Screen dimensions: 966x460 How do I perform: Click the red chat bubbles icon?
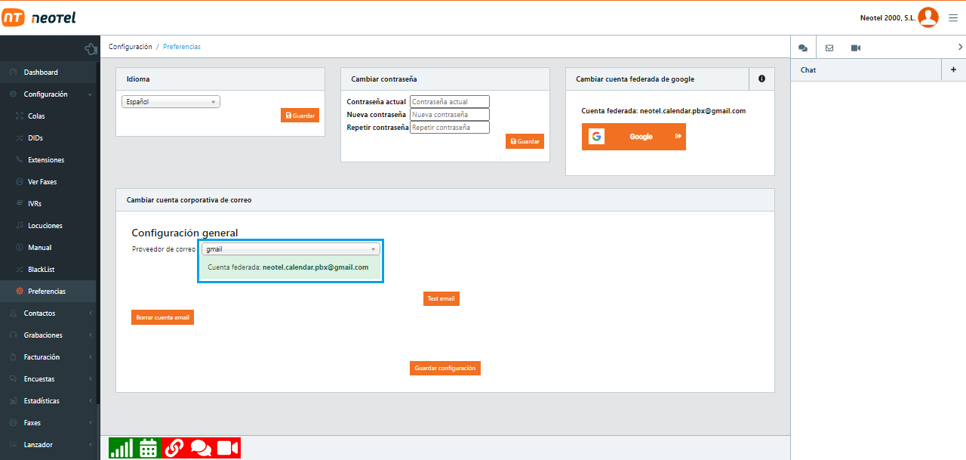pos(201,448)
